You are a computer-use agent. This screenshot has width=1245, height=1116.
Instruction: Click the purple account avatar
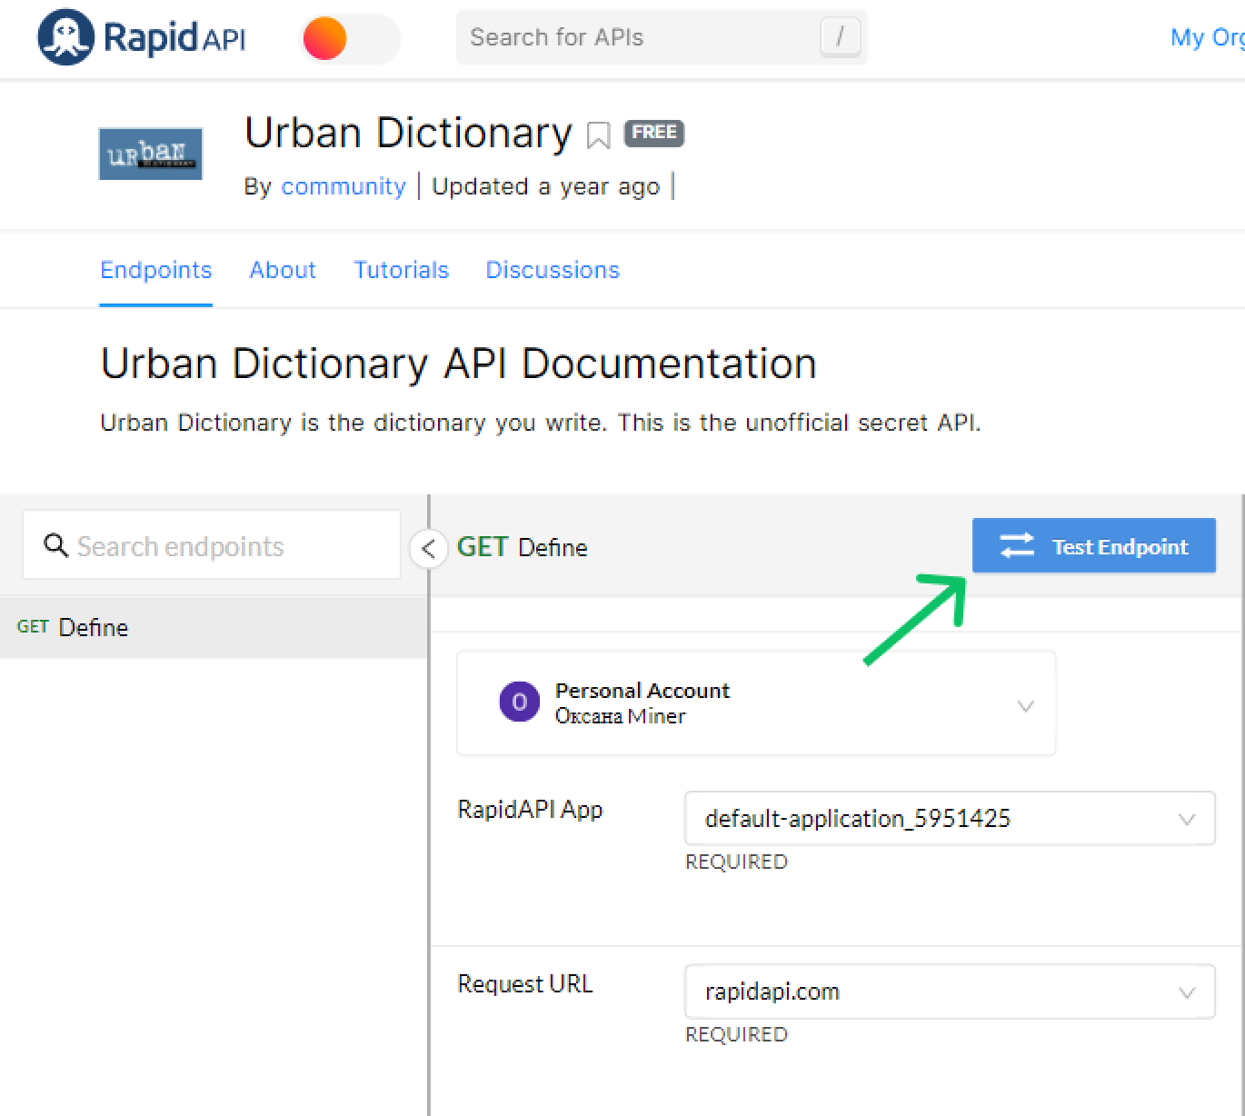pyautogui.click(x=520, y=702)
